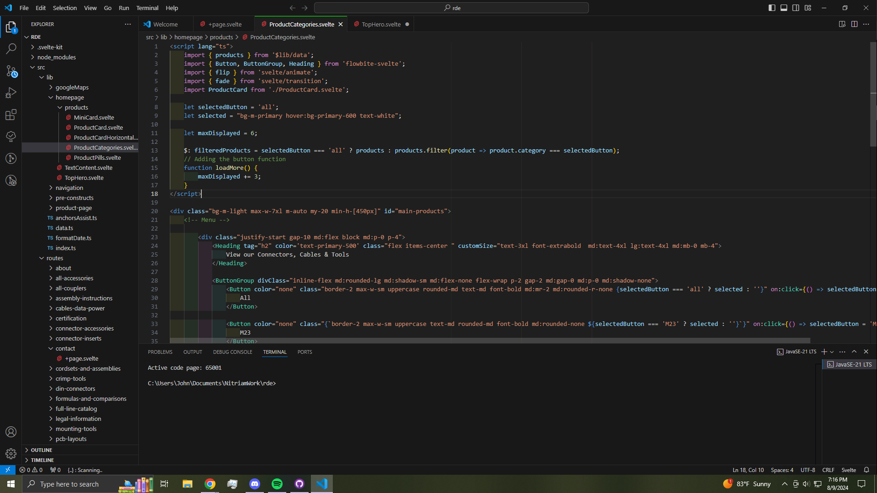Open editor more actions ellipsis menu

point(866,24)
